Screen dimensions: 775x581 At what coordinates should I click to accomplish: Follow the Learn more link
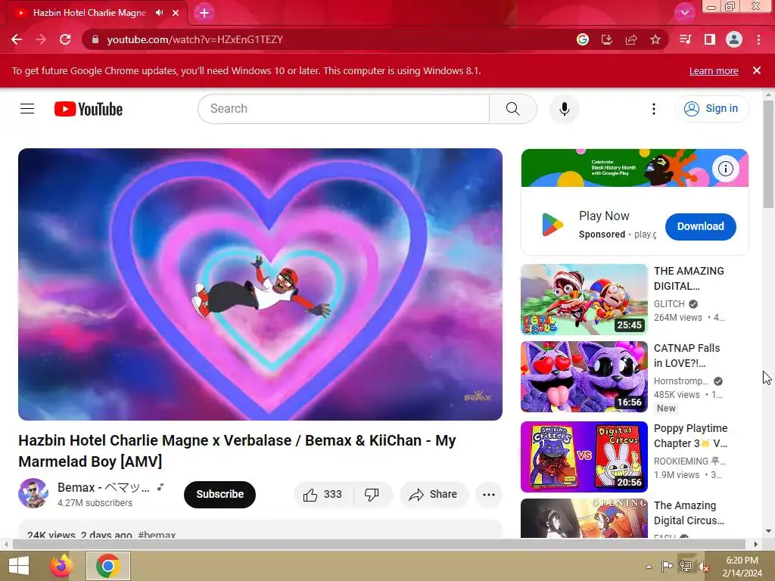tap(714, 70)
